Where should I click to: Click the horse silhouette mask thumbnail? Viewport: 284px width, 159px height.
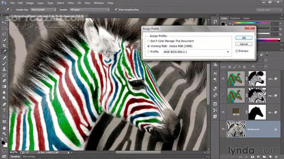click(257, 112)
